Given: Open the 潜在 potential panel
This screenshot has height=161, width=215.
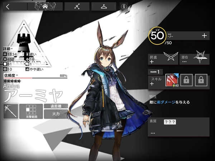Looking at the screenshot, I should tap(195, 59).
